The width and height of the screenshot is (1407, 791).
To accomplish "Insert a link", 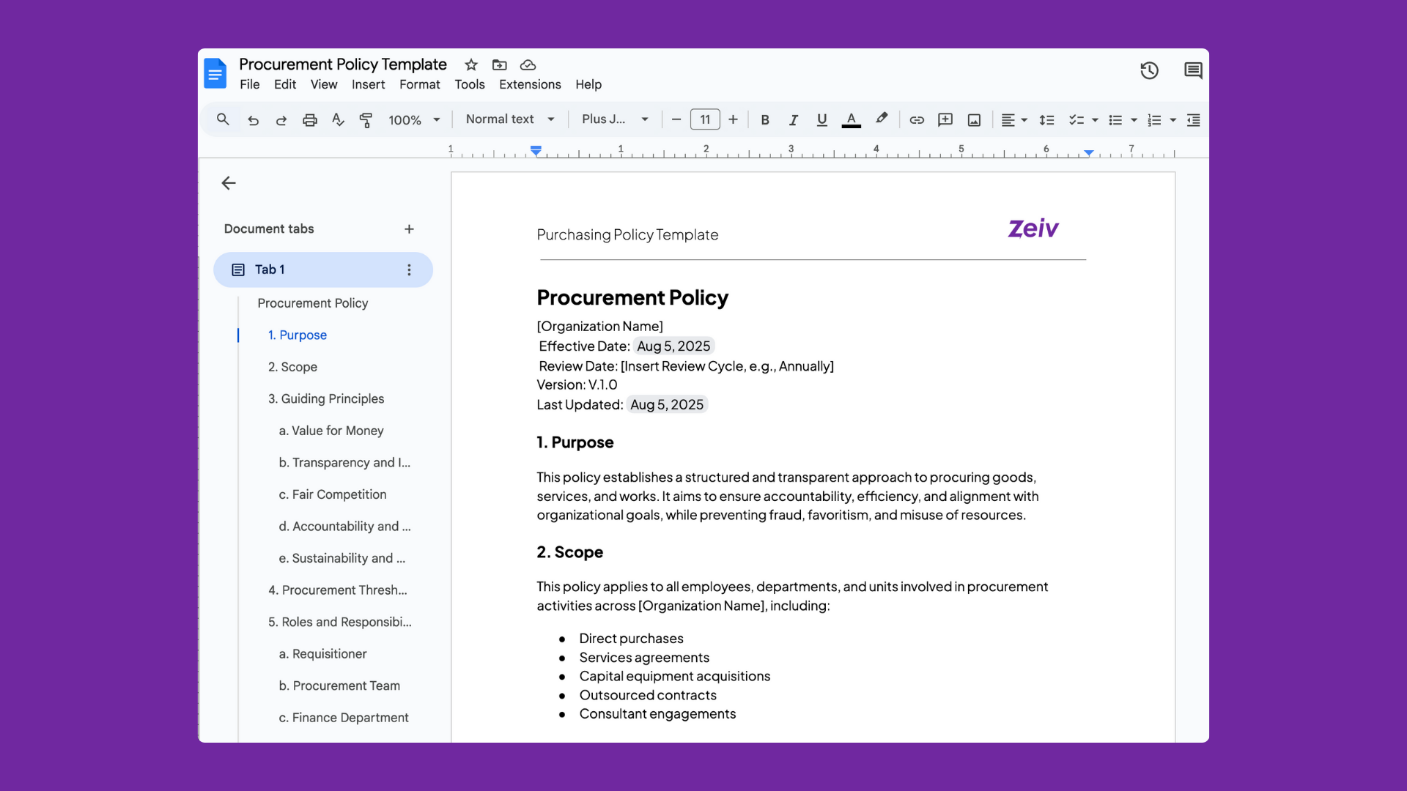I will pyautogui.click(x=917, y=119).
